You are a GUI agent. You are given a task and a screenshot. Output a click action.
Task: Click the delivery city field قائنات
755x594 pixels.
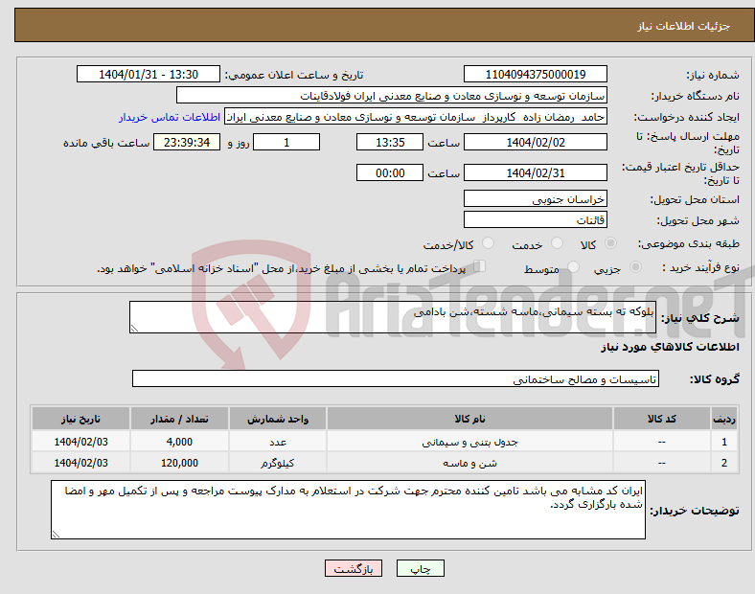point(535,220)
